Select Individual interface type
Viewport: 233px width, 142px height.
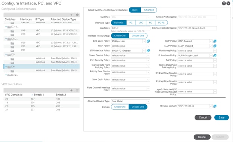[x=119, y=23]
